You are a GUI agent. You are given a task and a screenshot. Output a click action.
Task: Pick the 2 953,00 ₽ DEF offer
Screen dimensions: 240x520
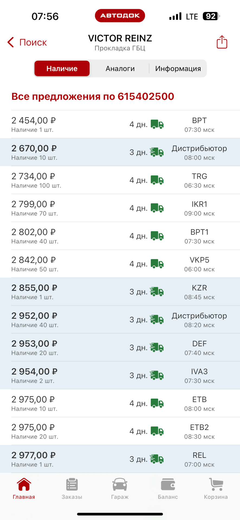pos(120,347)
